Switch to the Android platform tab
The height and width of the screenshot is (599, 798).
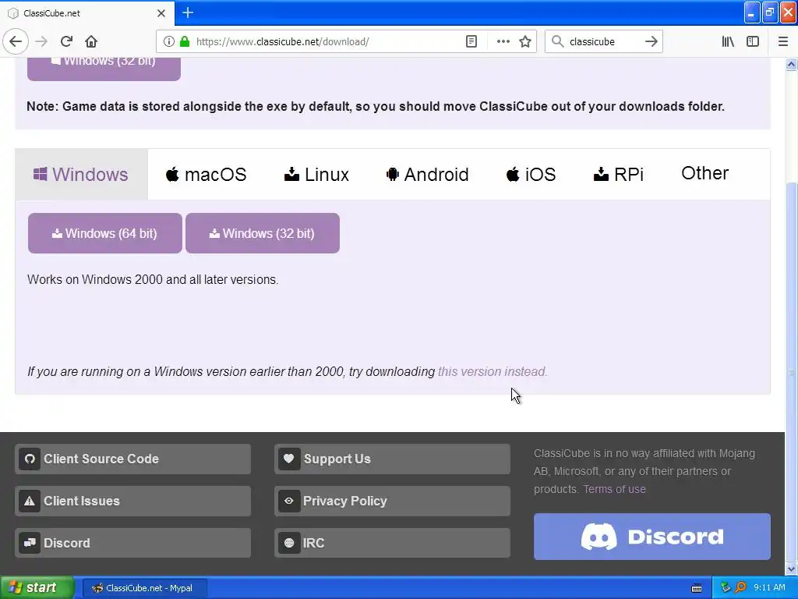[428, 174]
